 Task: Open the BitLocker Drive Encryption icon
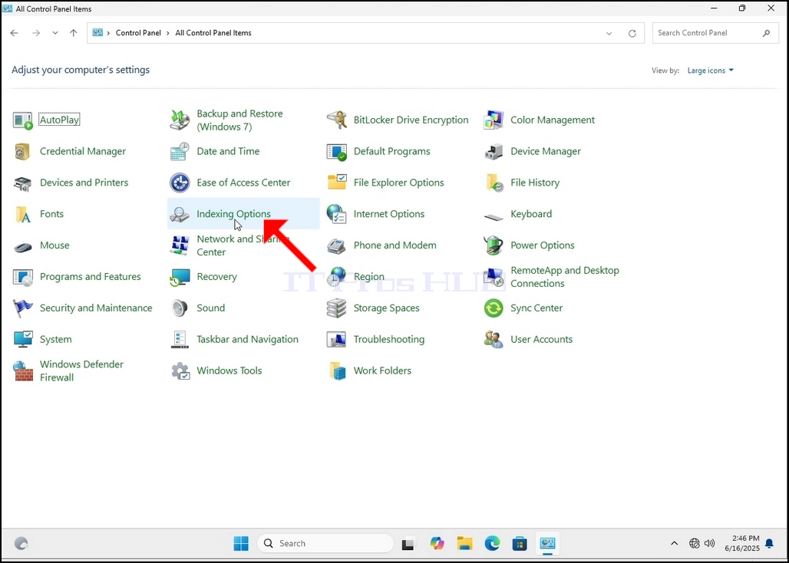pos(337,120)
